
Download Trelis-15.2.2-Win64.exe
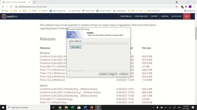[52, 80]
